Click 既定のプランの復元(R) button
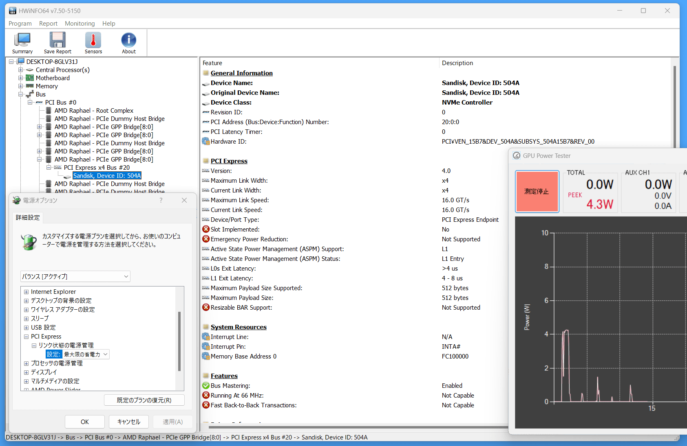Screen dimensions: 687x446 click(x=144, y=400)
